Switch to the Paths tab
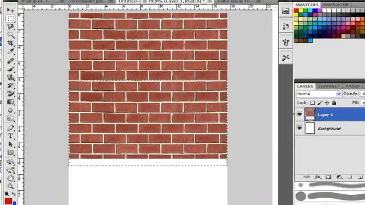This screenshot has width=365, height=205. point(352,86)
